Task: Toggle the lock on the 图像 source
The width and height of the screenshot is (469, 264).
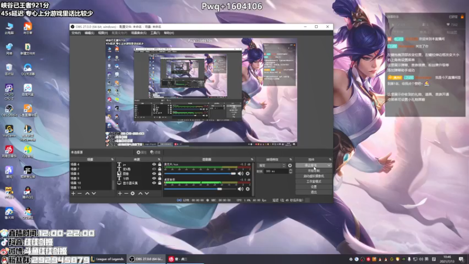Action: [159, 174]
